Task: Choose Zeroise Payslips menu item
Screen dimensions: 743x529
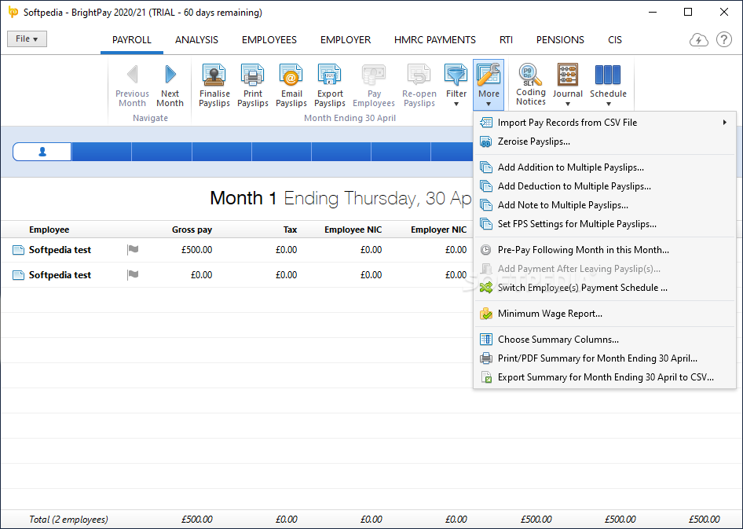Action: pyautogui.click(x=605, y=141)
